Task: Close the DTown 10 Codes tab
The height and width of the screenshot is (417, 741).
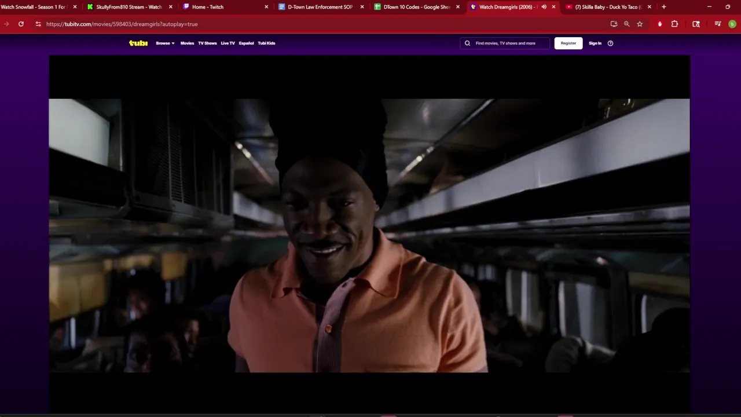Action: tap(458, 7)
